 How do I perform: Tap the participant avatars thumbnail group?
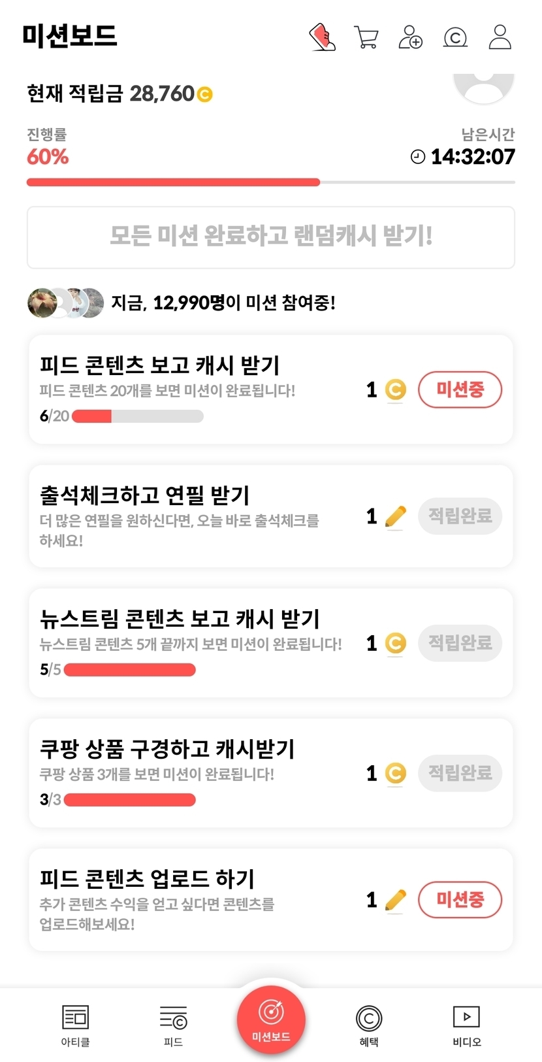tap(65, 303)
